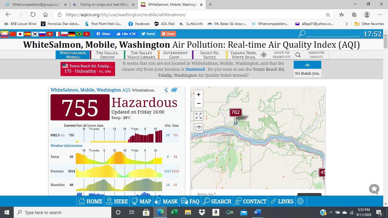Open the Other favorites folder

(x=369, y=24)
